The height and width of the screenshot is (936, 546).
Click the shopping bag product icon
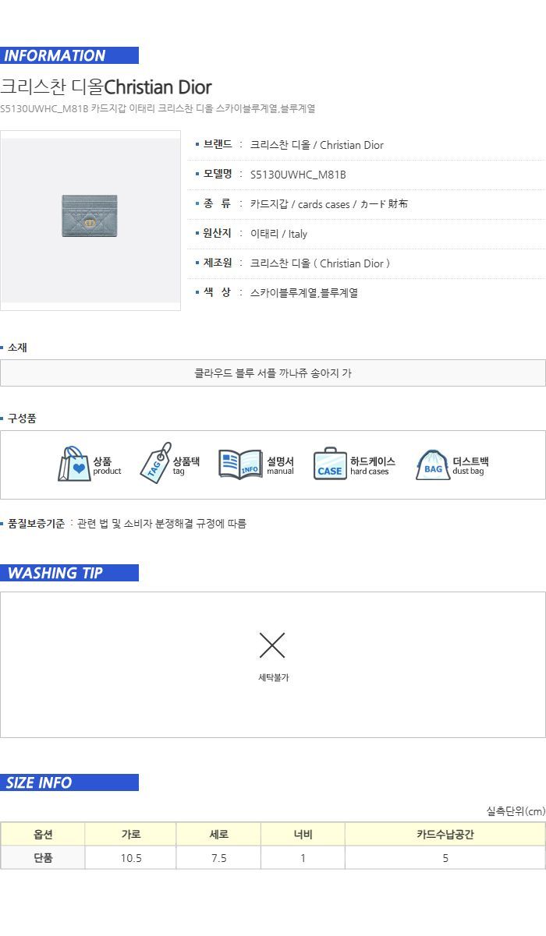point(74,464)
